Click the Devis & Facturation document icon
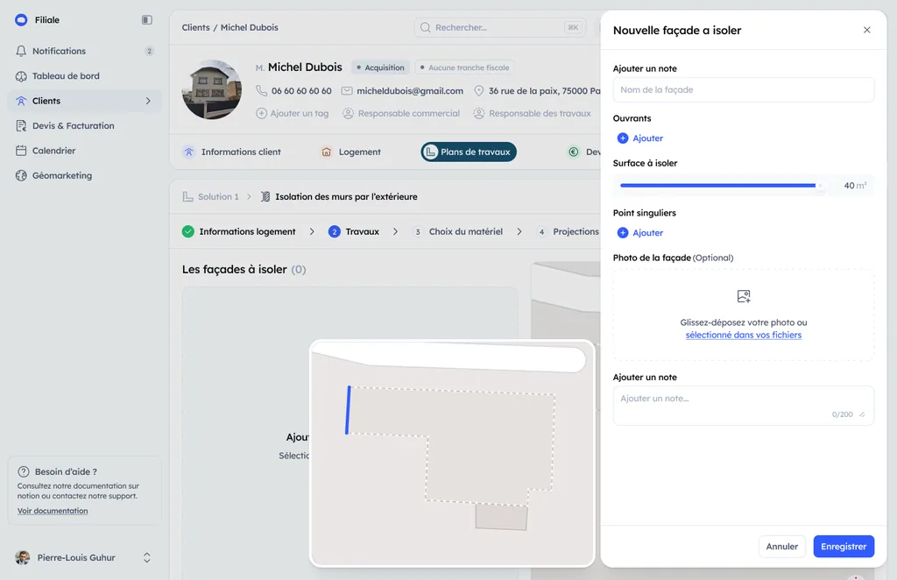 tap(21, 126)
